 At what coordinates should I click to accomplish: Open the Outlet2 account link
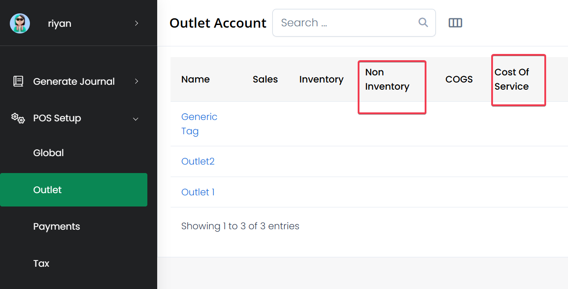198,161
